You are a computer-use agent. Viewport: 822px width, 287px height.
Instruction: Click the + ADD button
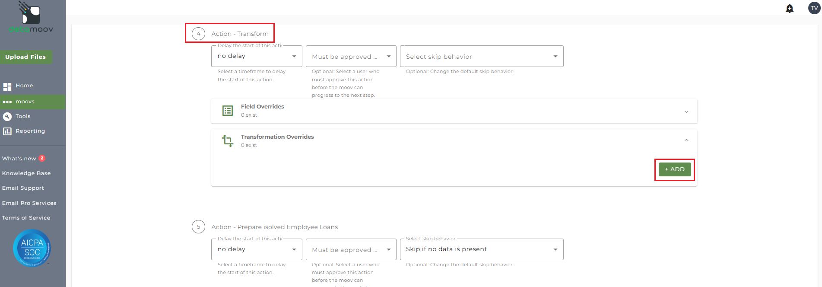click(x=674, y=169)
